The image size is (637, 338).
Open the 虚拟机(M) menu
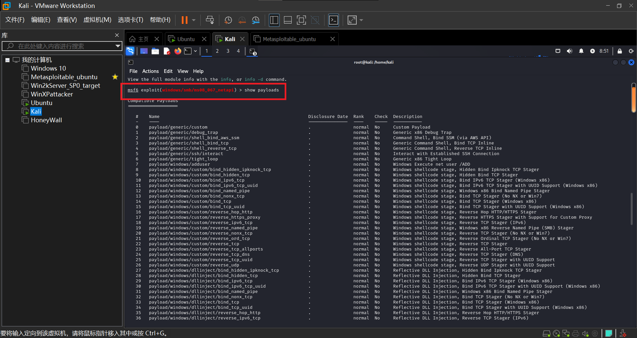click(x=97, y=20)
